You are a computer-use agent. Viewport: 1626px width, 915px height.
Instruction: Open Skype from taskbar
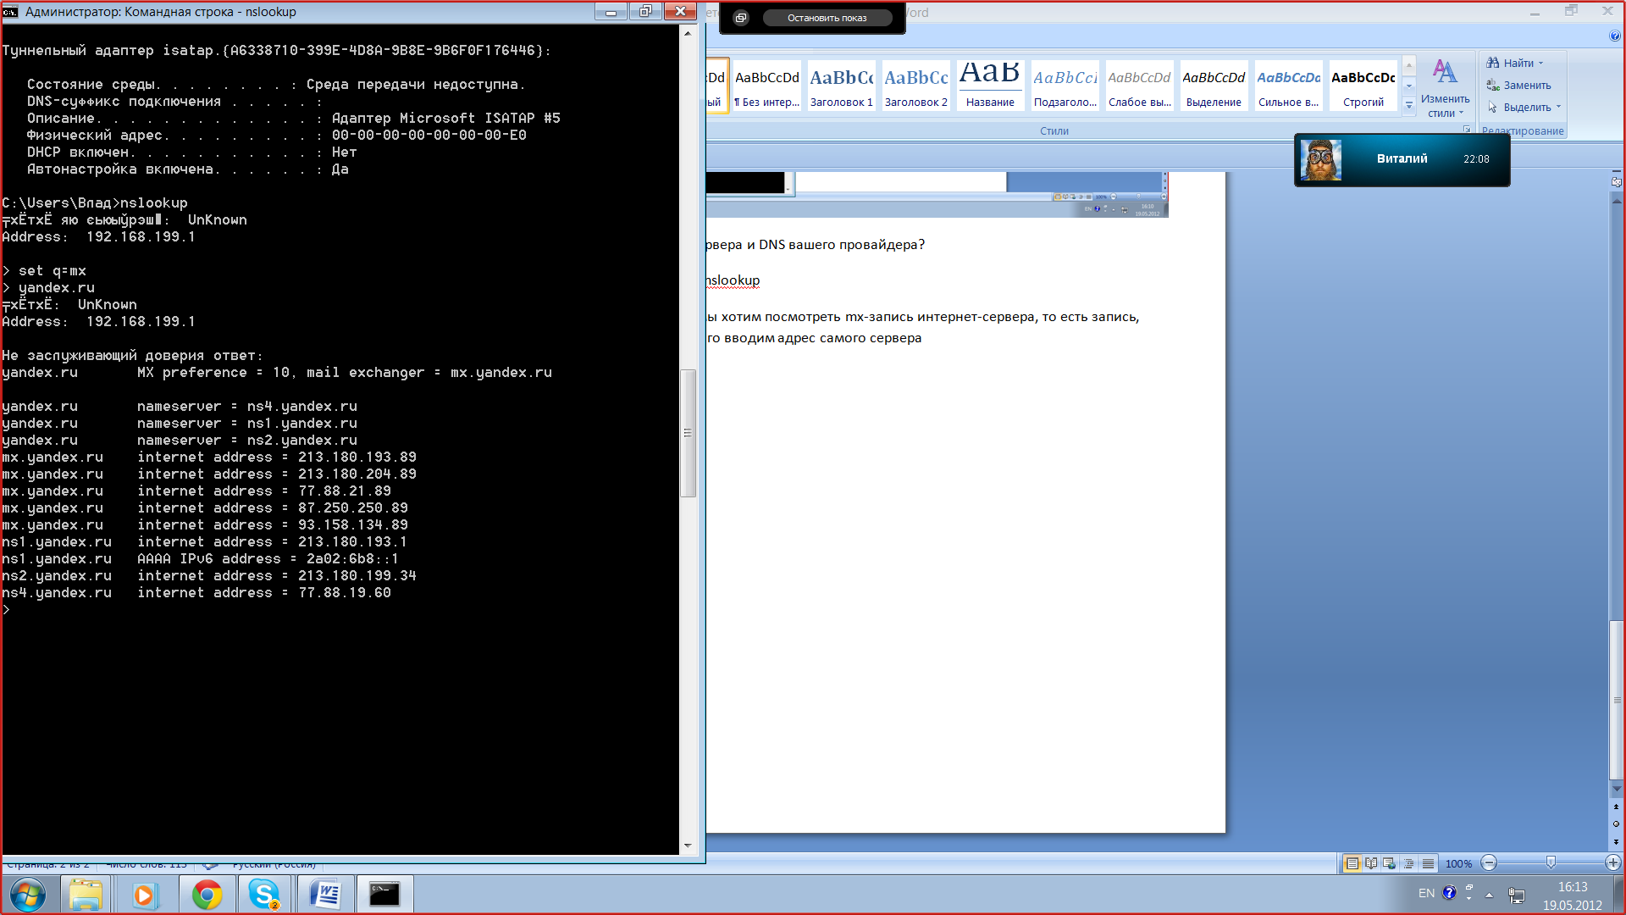[x=264, y=895]
